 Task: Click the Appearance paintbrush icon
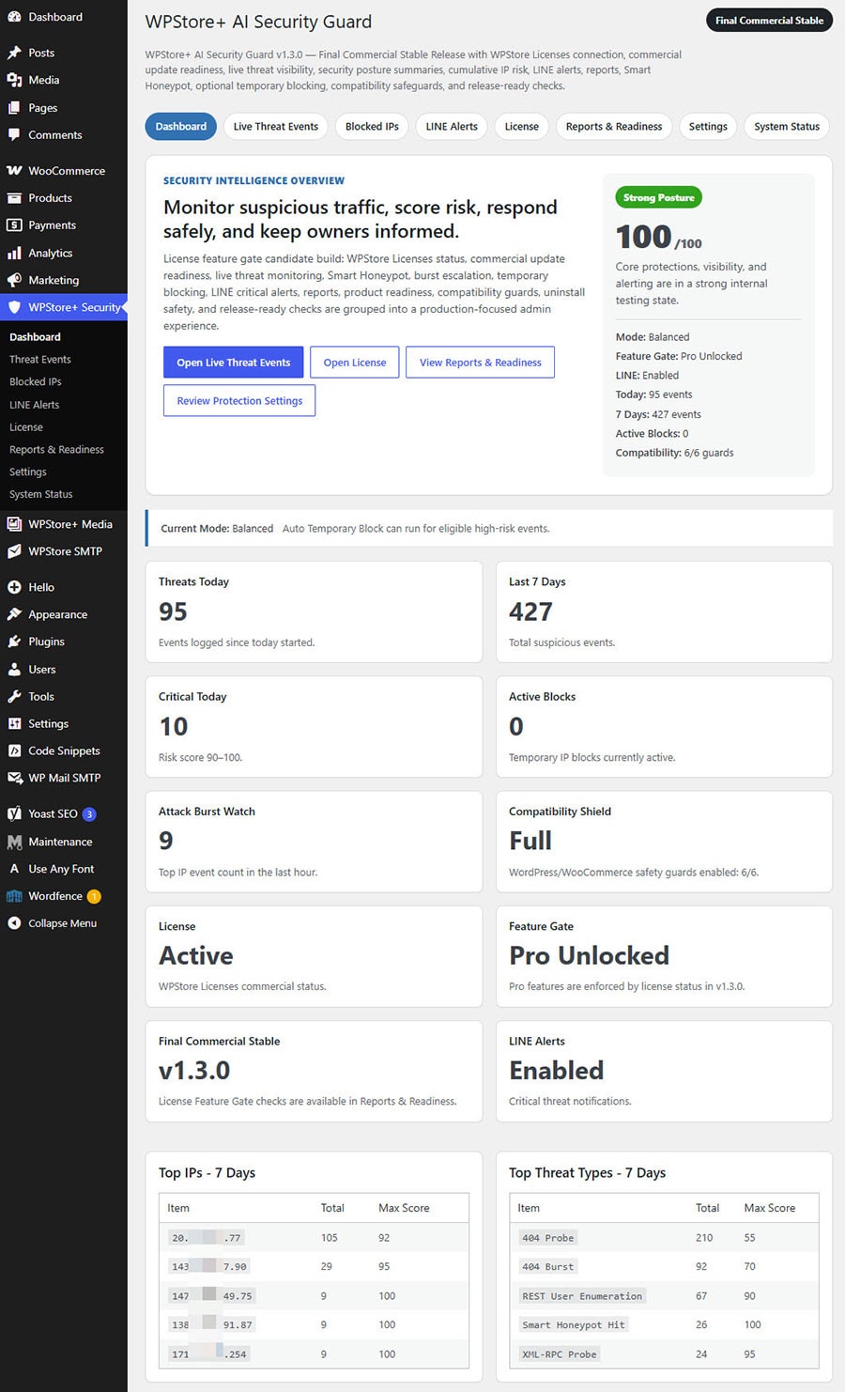coord(14,614)
